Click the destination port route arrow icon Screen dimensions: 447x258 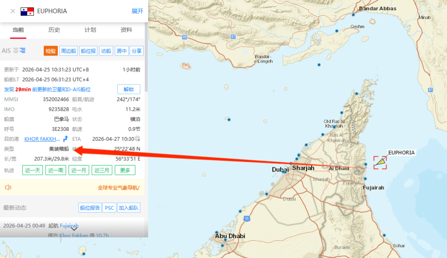coord(65,139)
